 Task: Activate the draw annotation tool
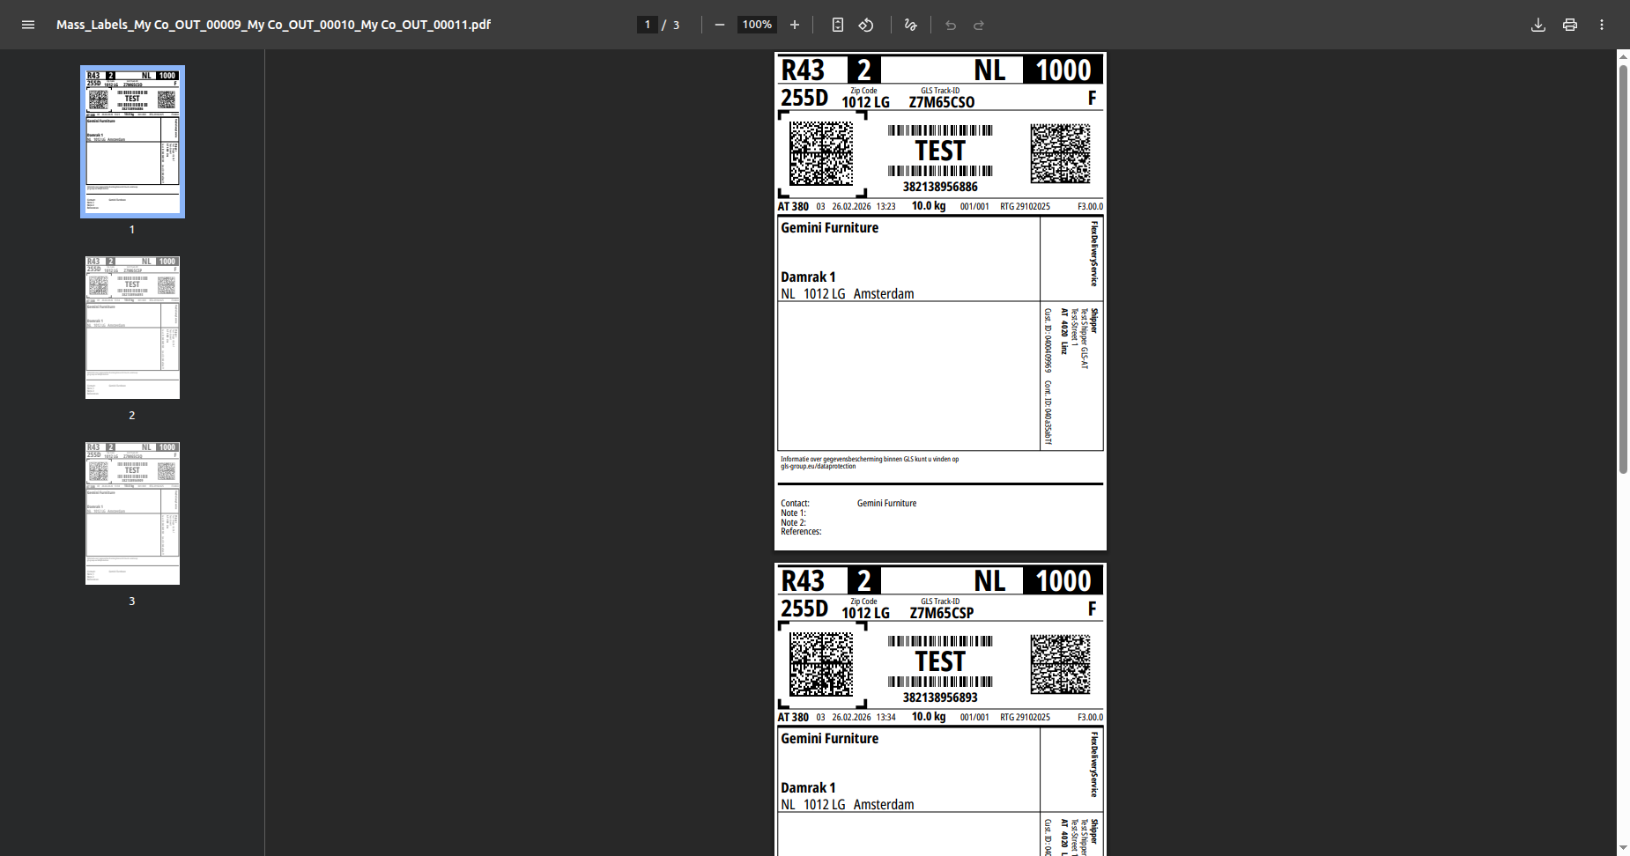(911, 25)
